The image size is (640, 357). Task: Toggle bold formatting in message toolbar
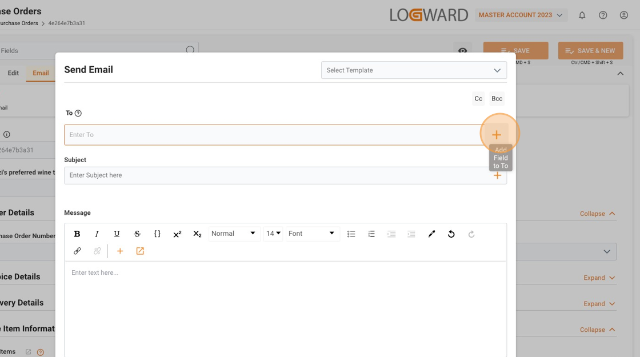[77, 234]
